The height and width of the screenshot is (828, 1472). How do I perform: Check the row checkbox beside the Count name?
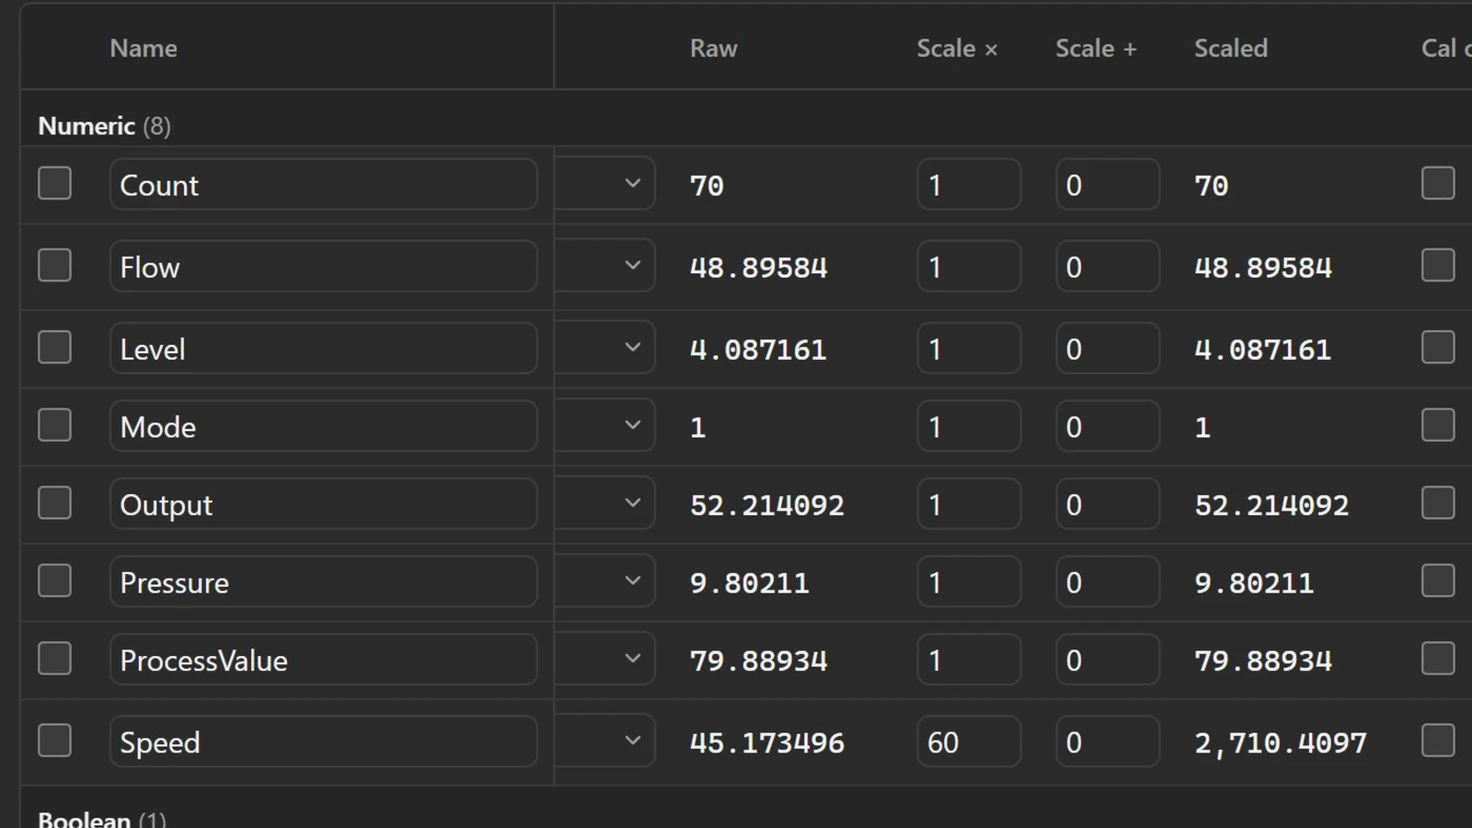tap(54, 183)
